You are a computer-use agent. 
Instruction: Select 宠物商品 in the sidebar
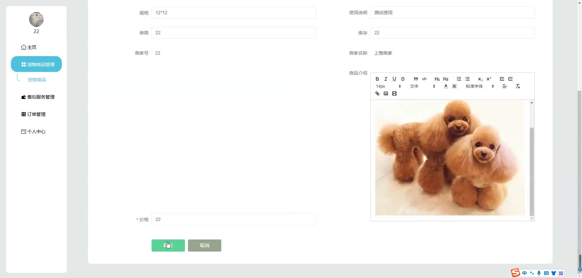pyautogui.click(x=37, y=80)
